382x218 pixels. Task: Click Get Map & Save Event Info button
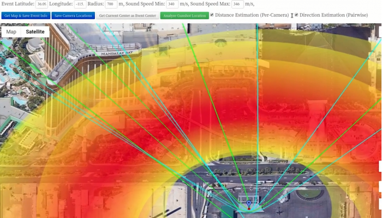click(x=26, y=16)
